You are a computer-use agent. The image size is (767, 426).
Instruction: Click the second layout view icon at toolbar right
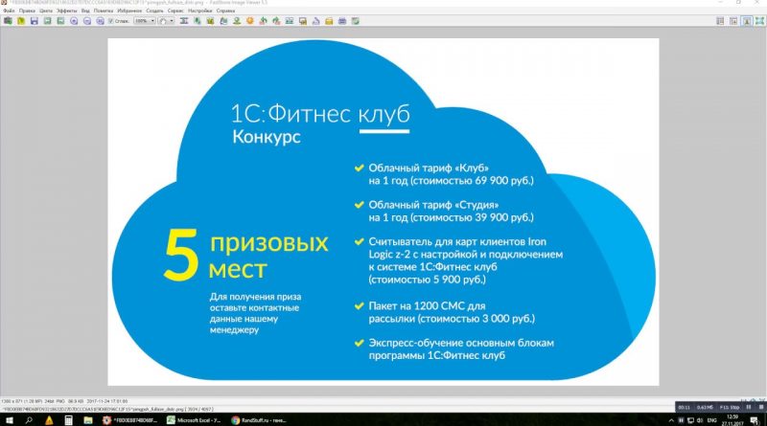[x=733, y=21]
